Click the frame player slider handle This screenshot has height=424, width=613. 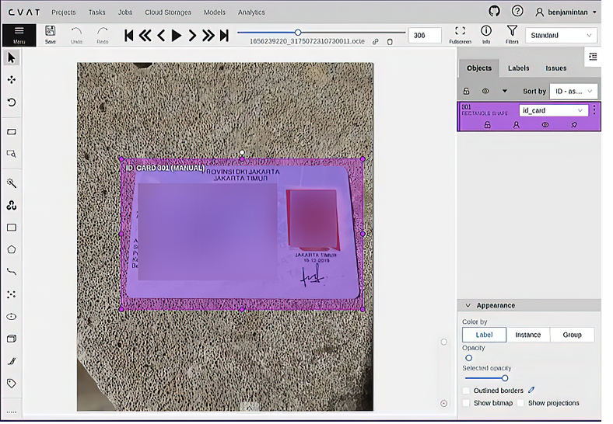tap(298, 33)
